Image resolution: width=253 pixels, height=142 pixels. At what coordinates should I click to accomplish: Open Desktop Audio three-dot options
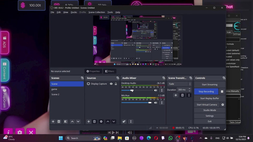162,90
